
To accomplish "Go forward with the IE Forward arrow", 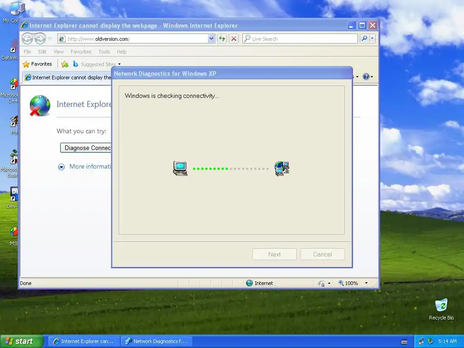I will point(40,39).
